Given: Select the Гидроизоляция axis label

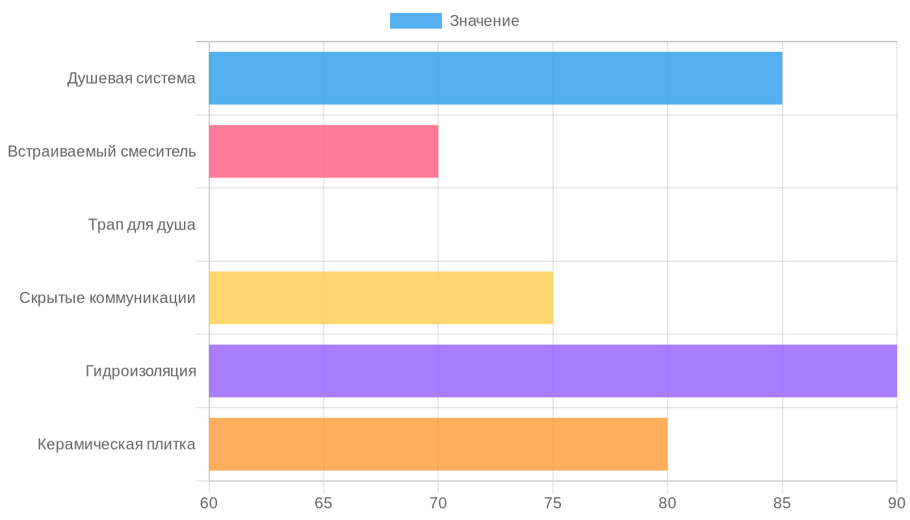Looking at the screenshot, I should (140, 371).
